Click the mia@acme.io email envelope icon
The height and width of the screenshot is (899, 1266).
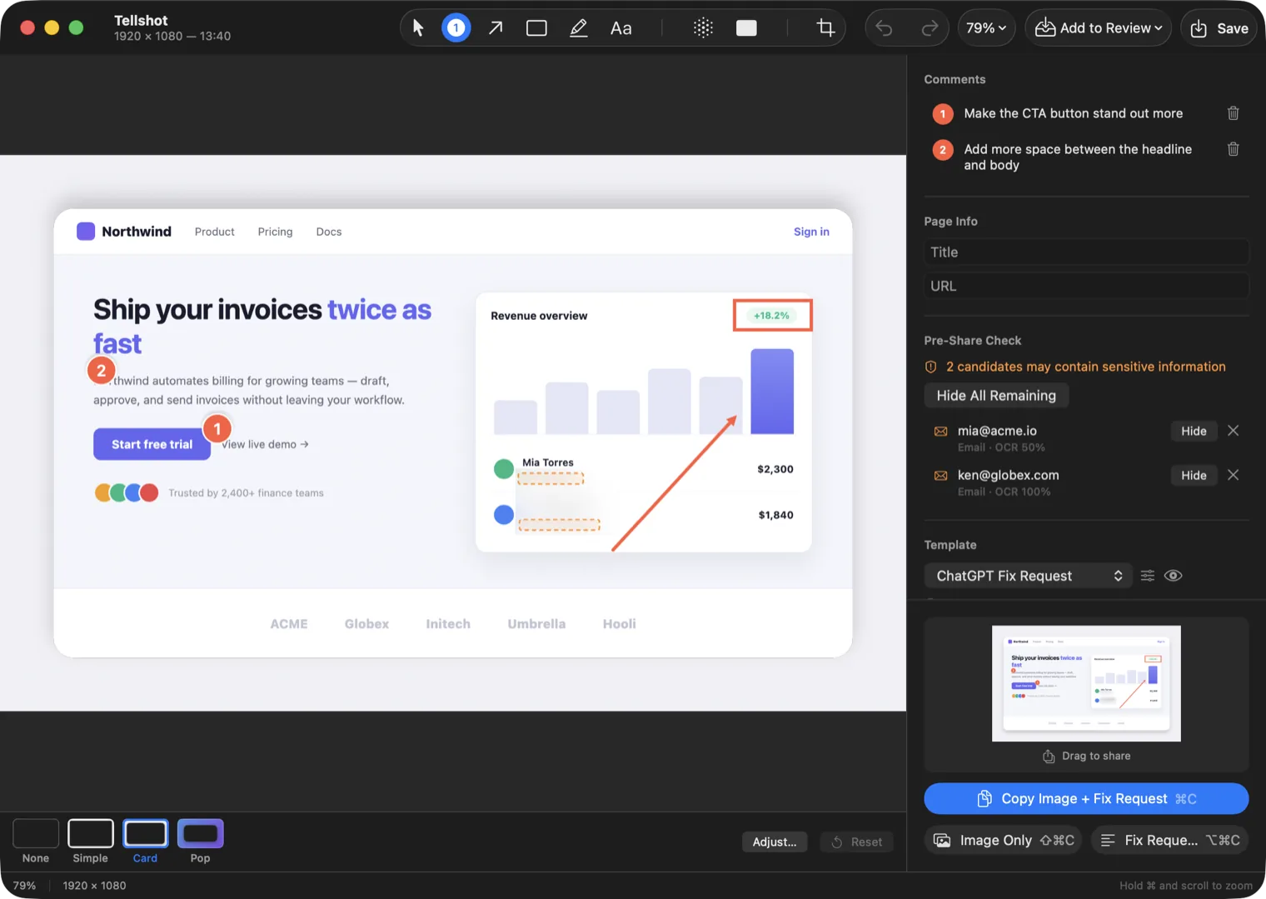tap(940, 432)
